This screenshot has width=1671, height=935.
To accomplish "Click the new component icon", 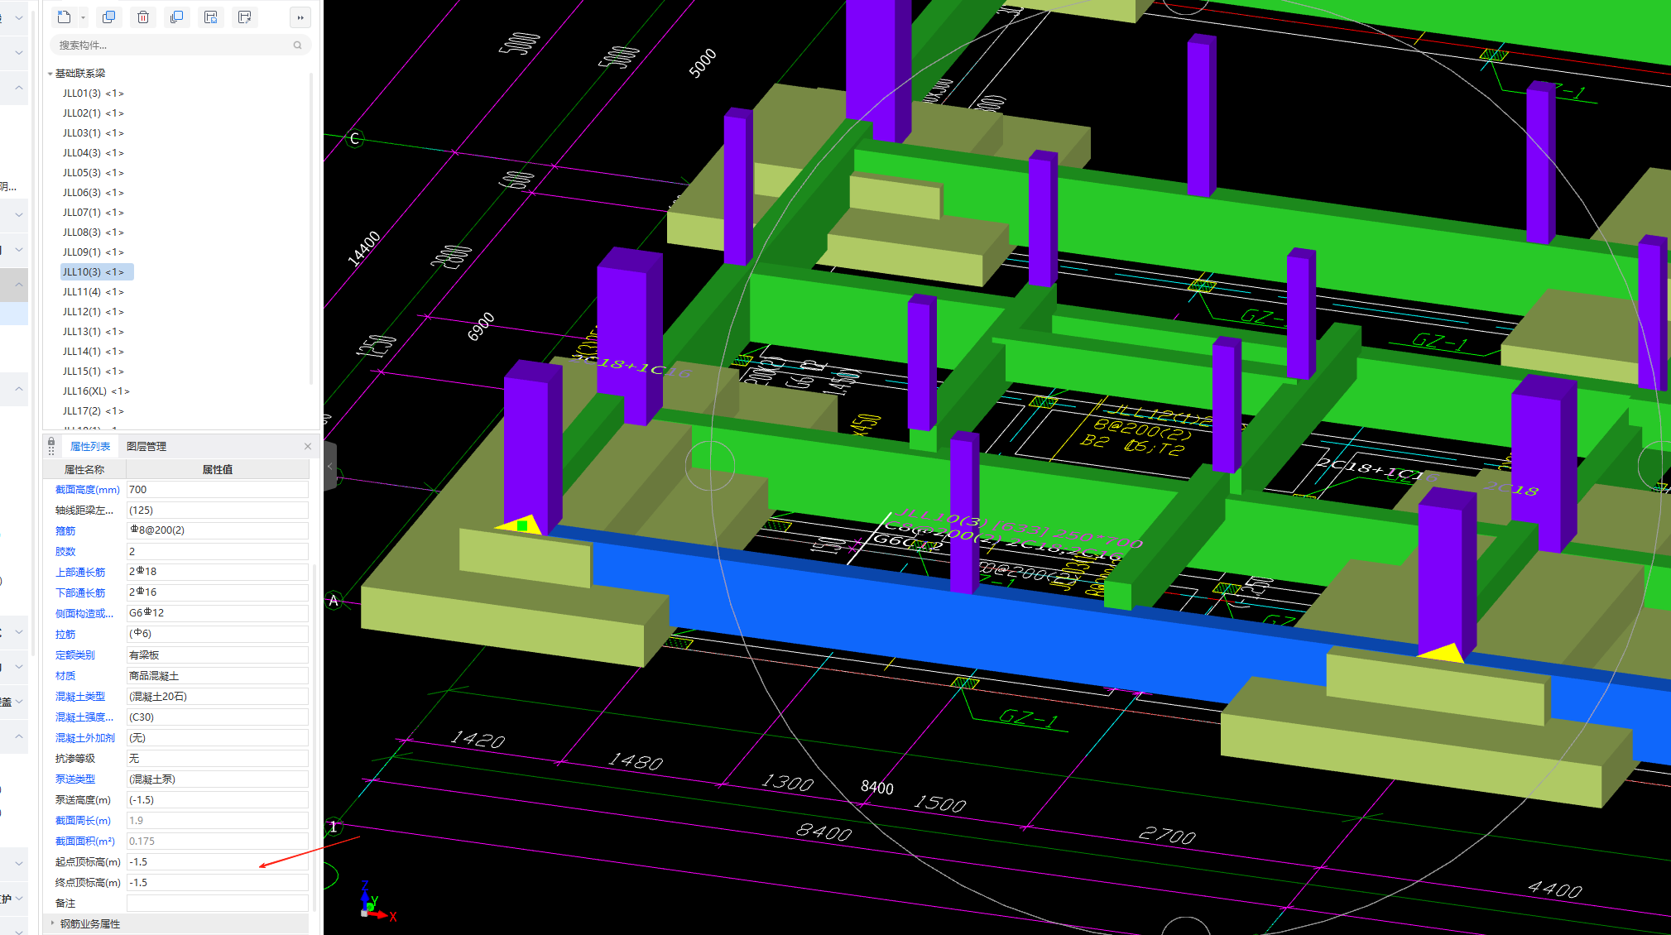I will pyautogui.click(x=64, y=17).
